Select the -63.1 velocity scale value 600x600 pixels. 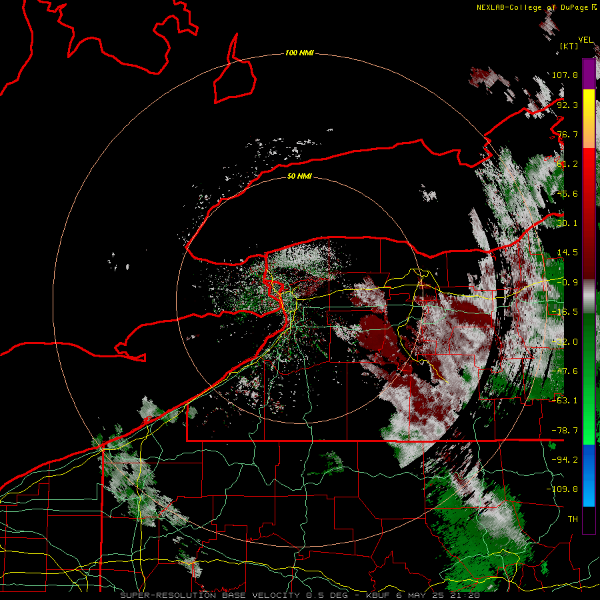point(565,401)
